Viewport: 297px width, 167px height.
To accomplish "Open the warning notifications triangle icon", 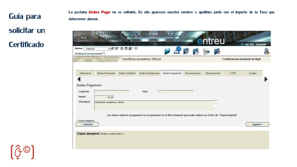I will pos(177,52).
